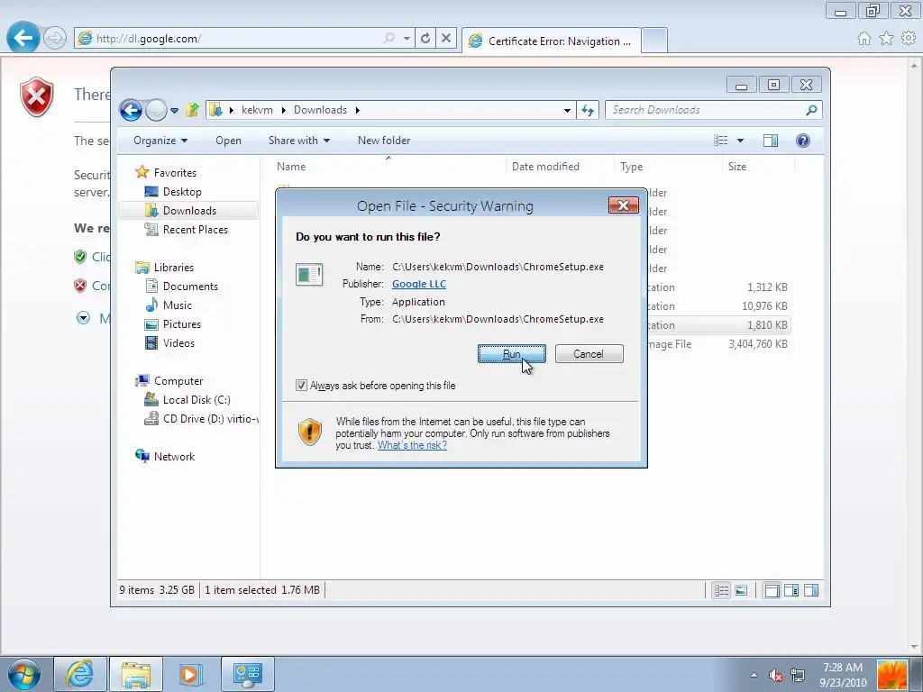Image resolution: width=923 pixels, height=692 pixels.
Task: Sort by Name column header
Action: (388, 167)
